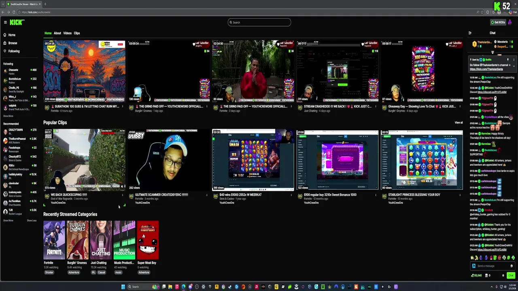The height and width of the screenshot is (291, 518).
Task: Open valpink in Following list
Action: click(x=20, y=106)
